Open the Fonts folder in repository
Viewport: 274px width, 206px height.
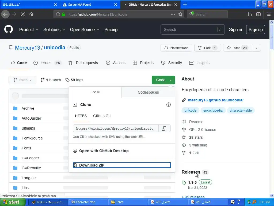(x=26, y=148)
